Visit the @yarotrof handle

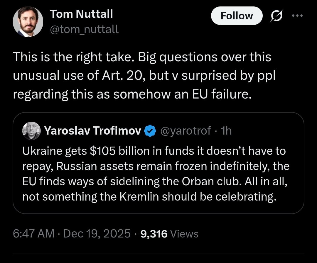(186, 131)
